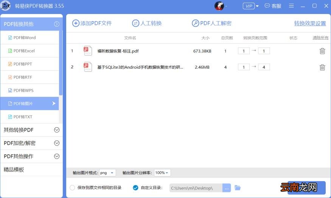The image size is (331, 198).
Task: Click the PDF转TXT icon
Action: [x=10, y=117]
